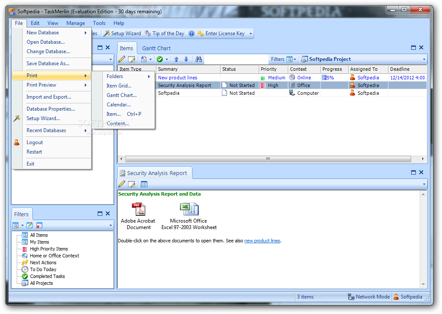Select Item Grid... in Print submenu
Image resolution: width=442 pixels, height=314 pixels.
click(128, 85)
